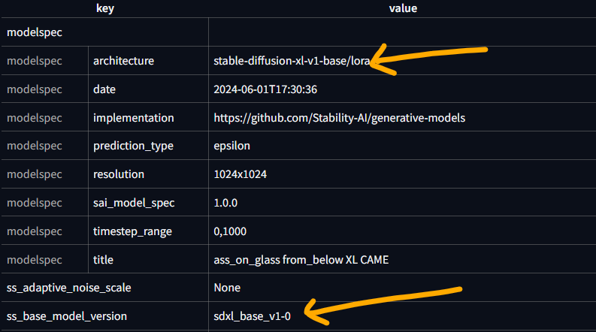Select the sdxl_base_v1-0 value
Viewport: 596px width, 332px height.
252,316
